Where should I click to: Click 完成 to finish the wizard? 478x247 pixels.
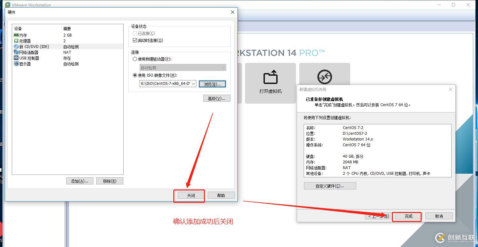pyautogui.click(x=409, y=216)
